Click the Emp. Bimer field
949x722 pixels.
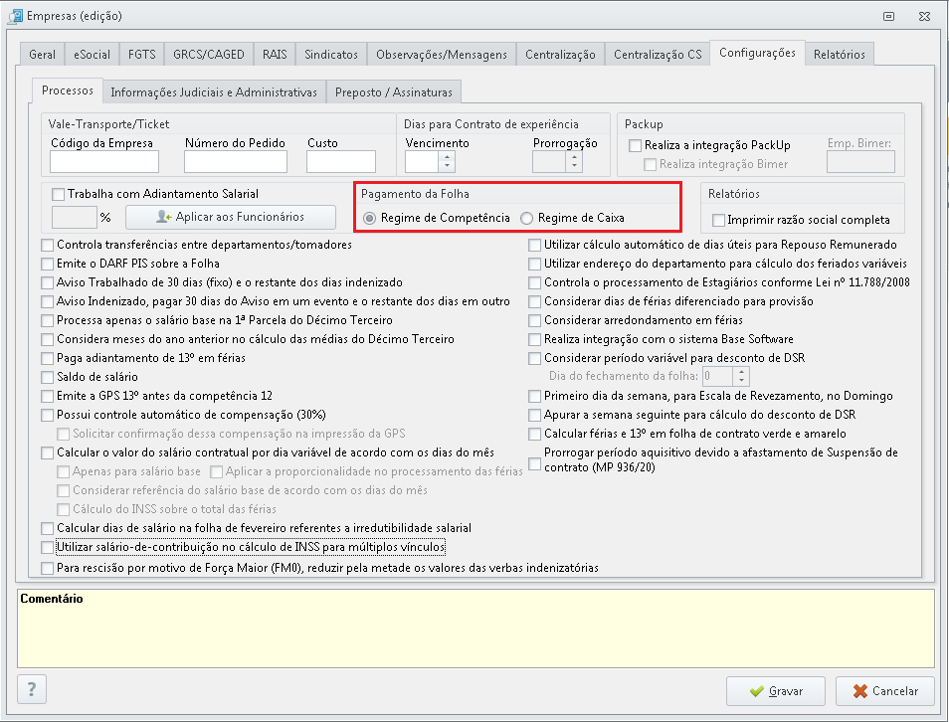[x=860, y=162]
